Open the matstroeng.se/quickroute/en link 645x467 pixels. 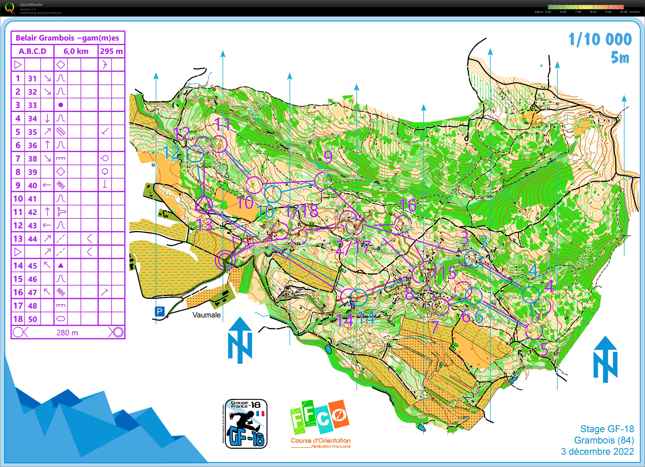40,13
